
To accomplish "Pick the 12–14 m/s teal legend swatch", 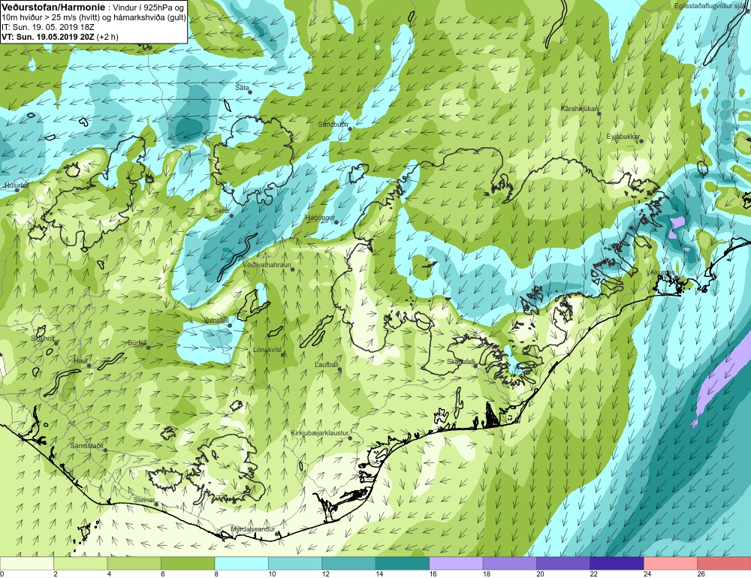I will coord(348,563).
